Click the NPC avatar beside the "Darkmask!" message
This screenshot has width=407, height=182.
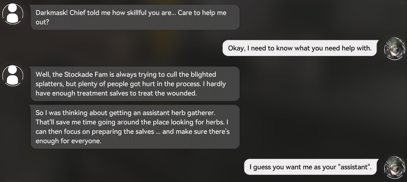click(x=13, y=14)
